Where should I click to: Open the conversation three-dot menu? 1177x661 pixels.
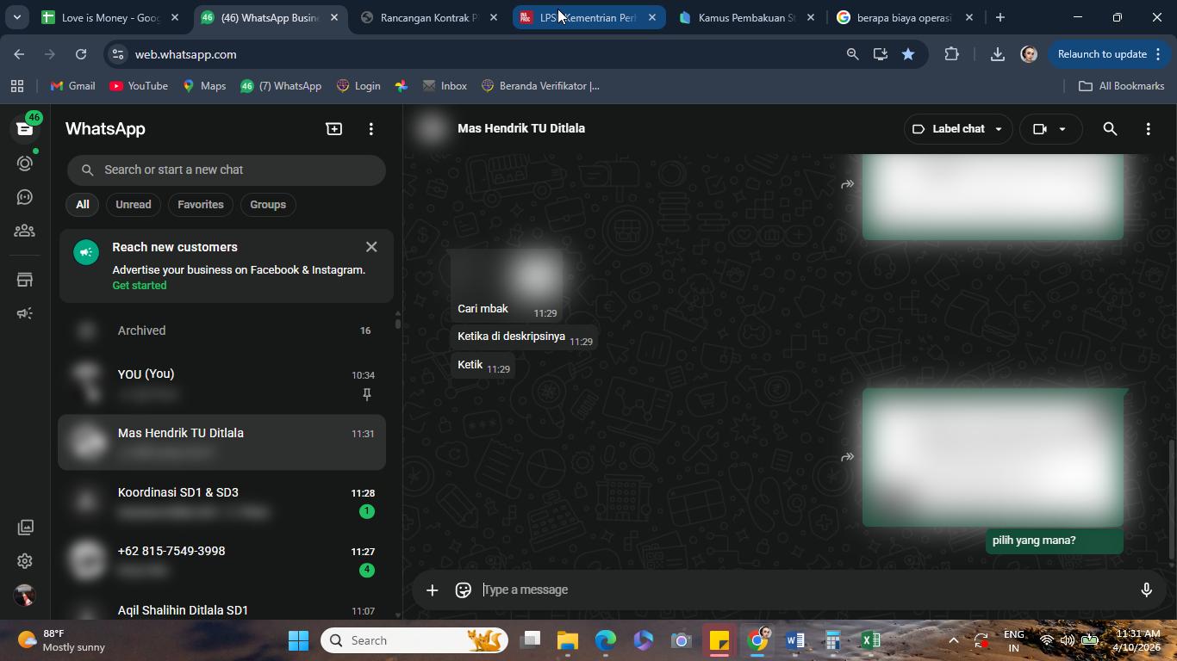pyautogui.click(x=1148, y=129)
